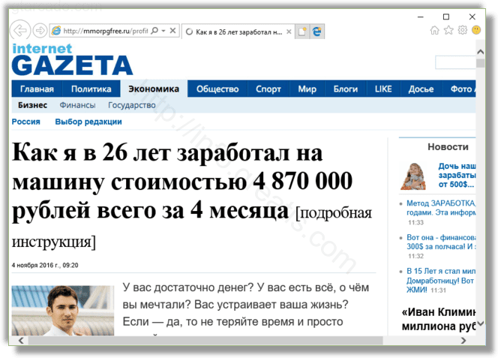Click the smiley feedback icon
498x358 pixels.
click(x=475, y=30)
